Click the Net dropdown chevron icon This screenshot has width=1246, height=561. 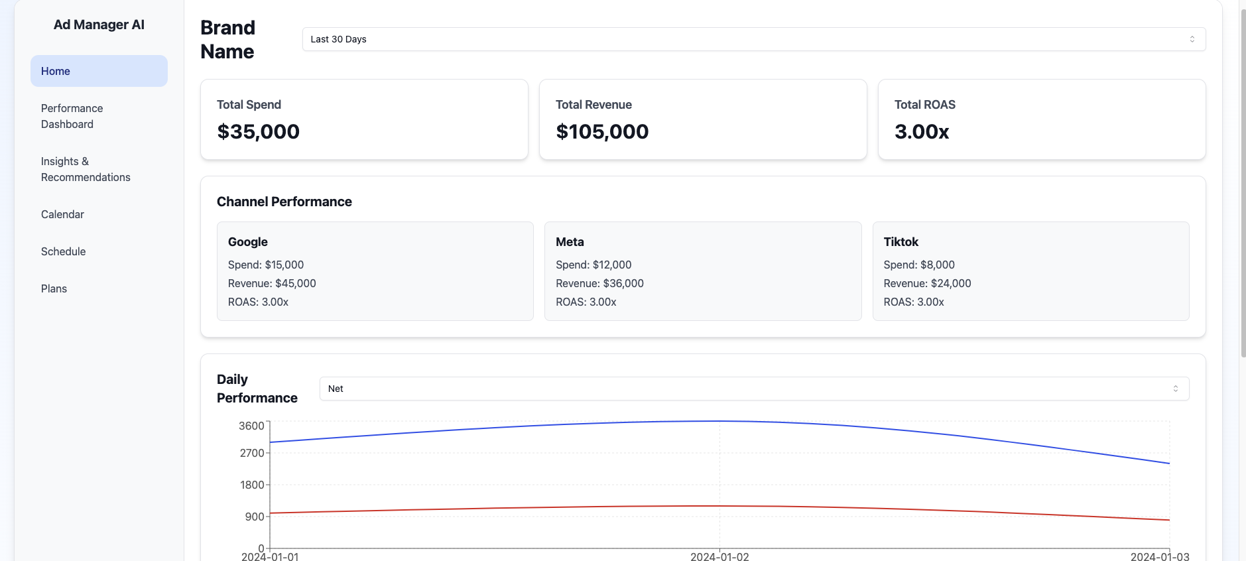1176,389
